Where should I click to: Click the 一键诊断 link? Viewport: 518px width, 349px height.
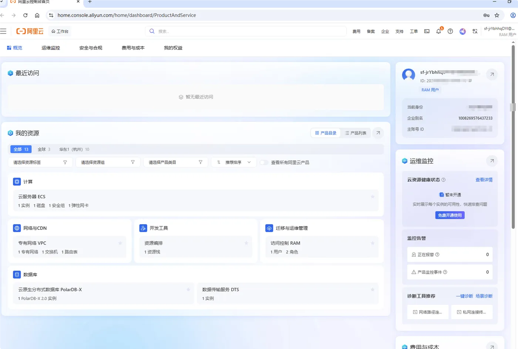464,296
